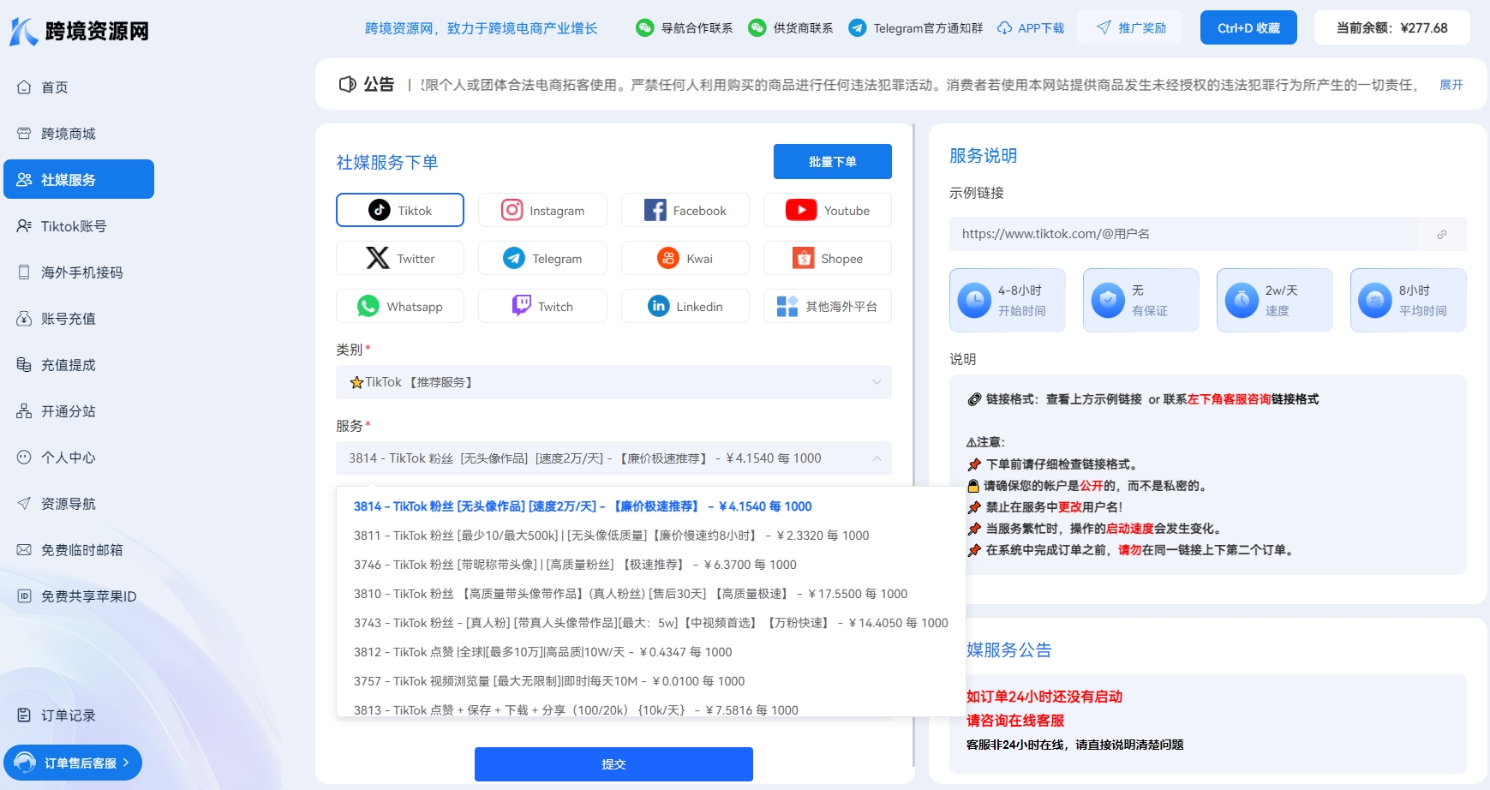Click the 充值提成 sidebar icon
This screenshot has height=790, width=1490.
[x=24, y=365]
